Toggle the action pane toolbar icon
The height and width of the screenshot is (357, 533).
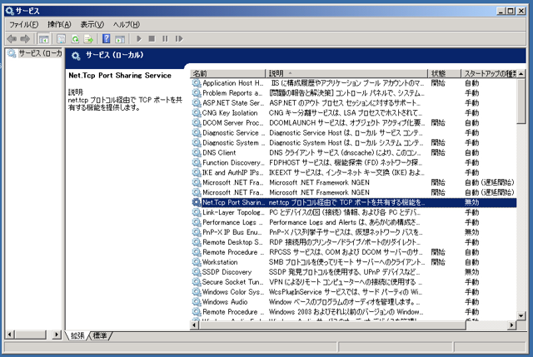(x=120, y=39)
